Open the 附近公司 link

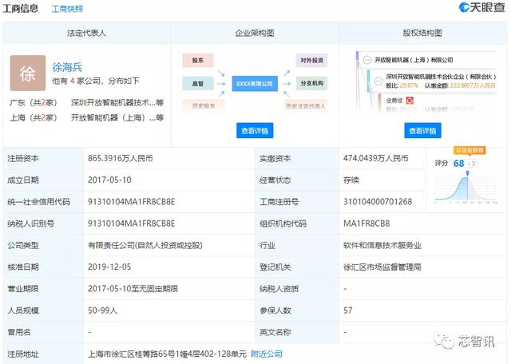[x=267, y=354]
